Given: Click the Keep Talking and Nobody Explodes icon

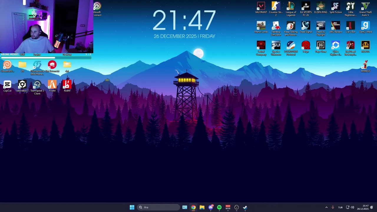Looking at the screenshot, I should coord(291,29).
